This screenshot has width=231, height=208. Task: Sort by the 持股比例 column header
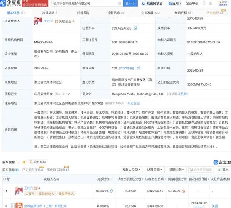(104, 179)
